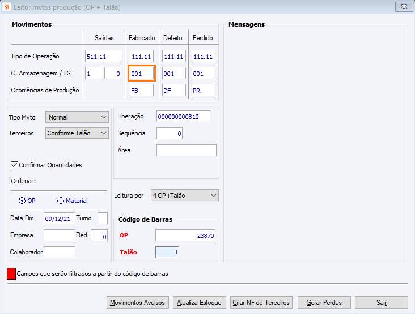Click the Colaborador input field
This screenshot has height=314, width=415.
tap(60, 252)
